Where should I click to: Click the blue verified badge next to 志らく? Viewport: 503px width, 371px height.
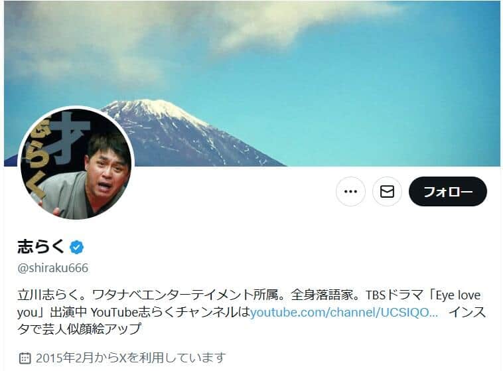(77, 247)
